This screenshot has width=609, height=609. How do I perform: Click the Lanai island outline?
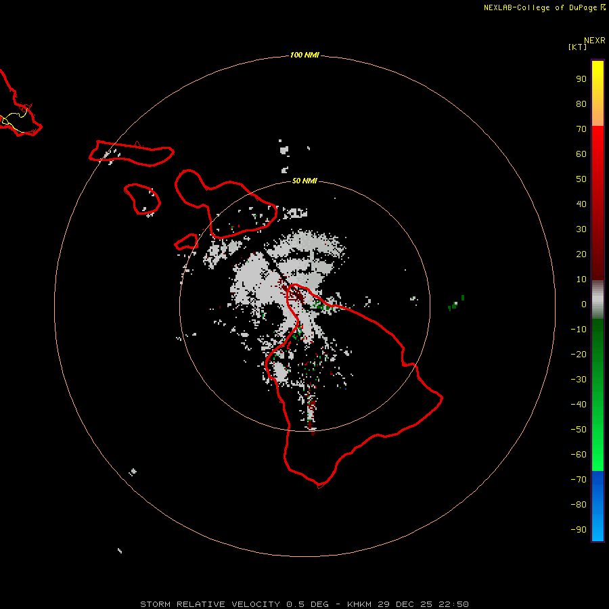click(142, 199)
